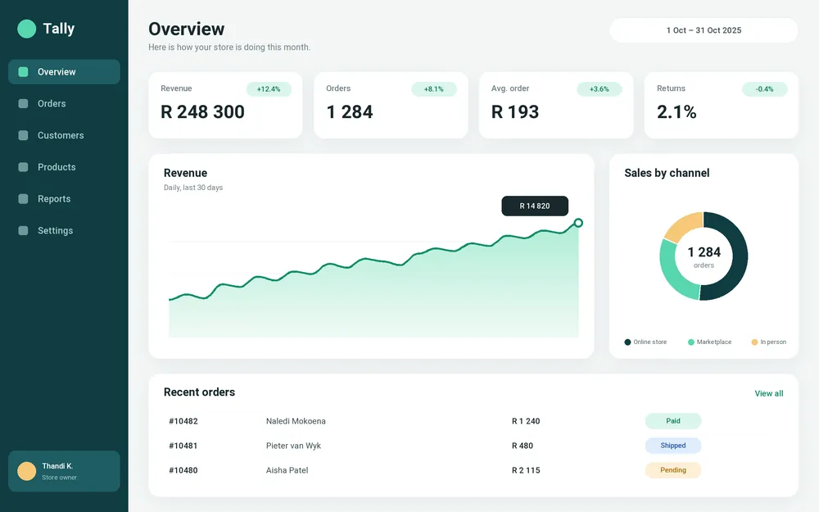
Task: Click the Marketplace legend dot
Action: click(691, 342)
